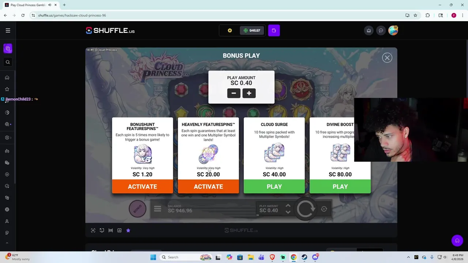
Task: Click the Shuffle.us logo
Action: 110,31
